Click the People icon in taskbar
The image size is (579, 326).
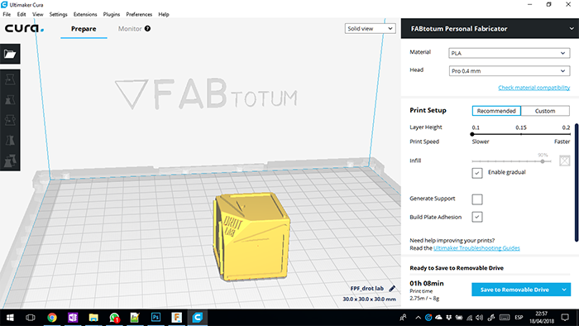pos(404,318)
